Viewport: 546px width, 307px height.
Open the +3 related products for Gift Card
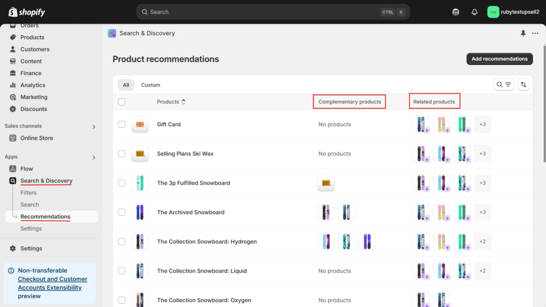[x=482, y=124]
